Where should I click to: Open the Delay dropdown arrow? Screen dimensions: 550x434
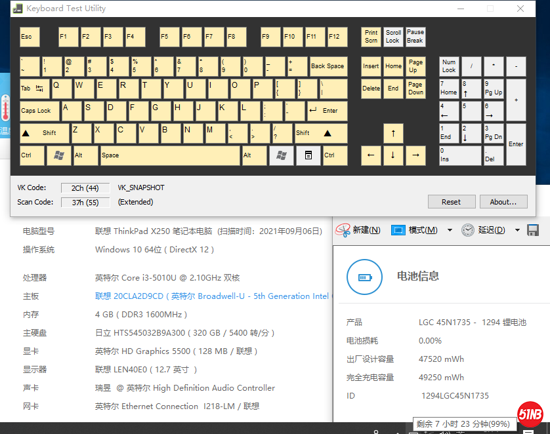[517, 230]
